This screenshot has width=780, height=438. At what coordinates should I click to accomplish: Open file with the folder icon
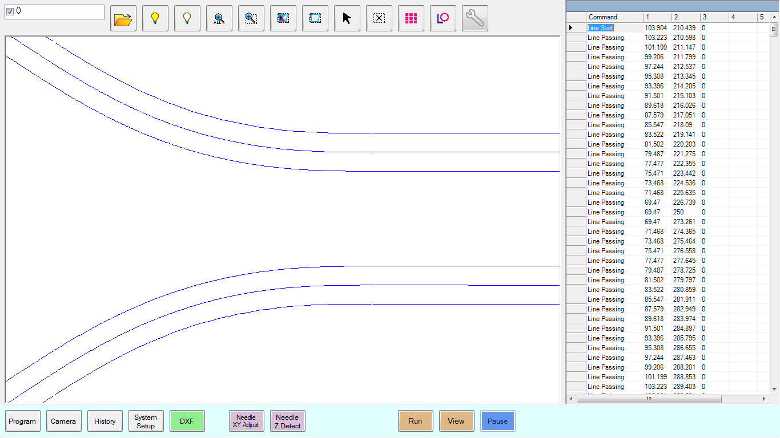(123, 18)
